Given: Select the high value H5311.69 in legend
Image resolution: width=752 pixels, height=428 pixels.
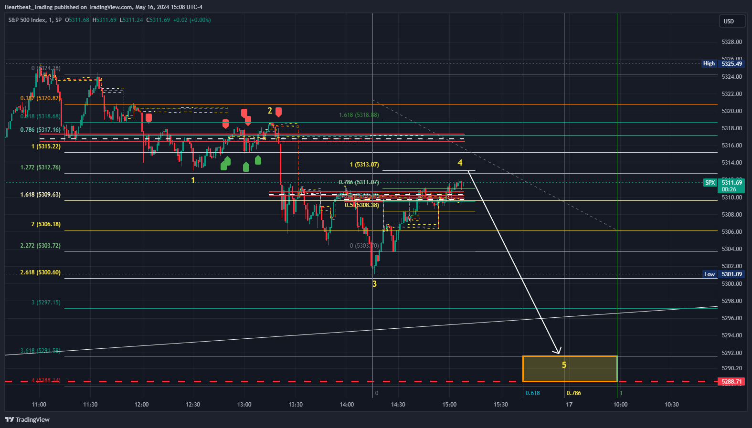Looking at the screenshot, I should (104, 20).
